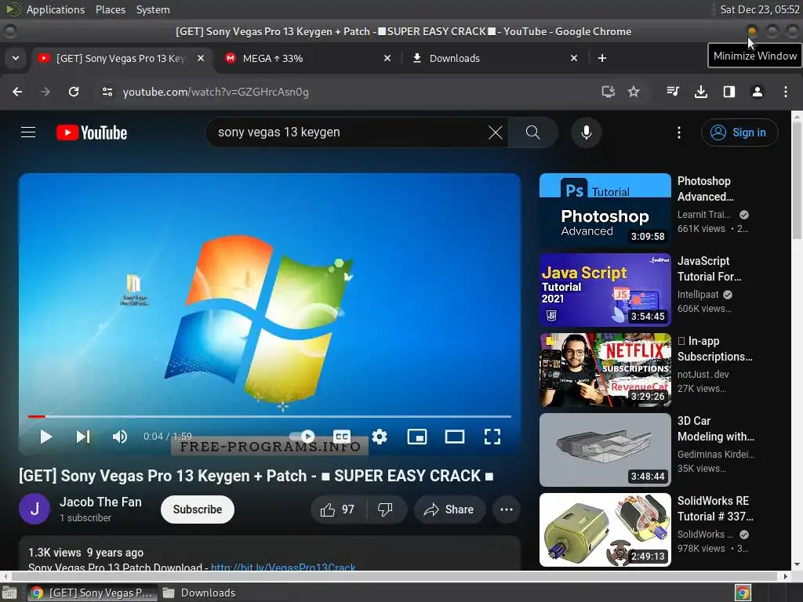Start voice search with microphone icon
This screenshot has width=803, height=602.
point(587,132)
